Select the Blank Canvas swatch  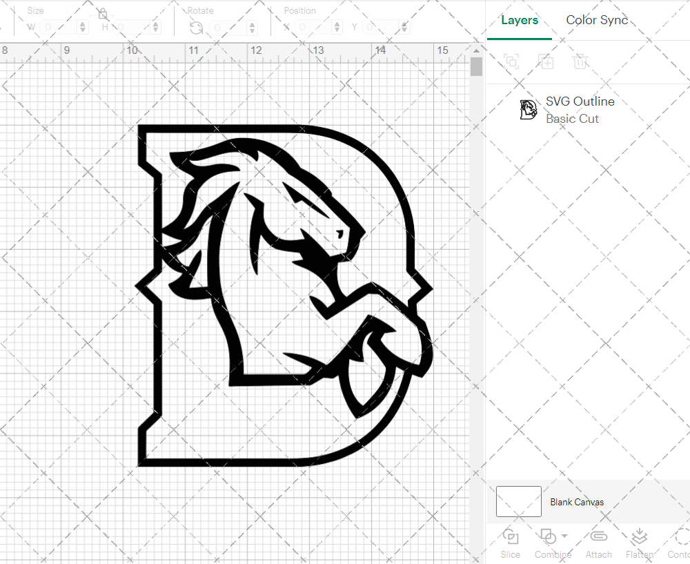tap(518, 501)
